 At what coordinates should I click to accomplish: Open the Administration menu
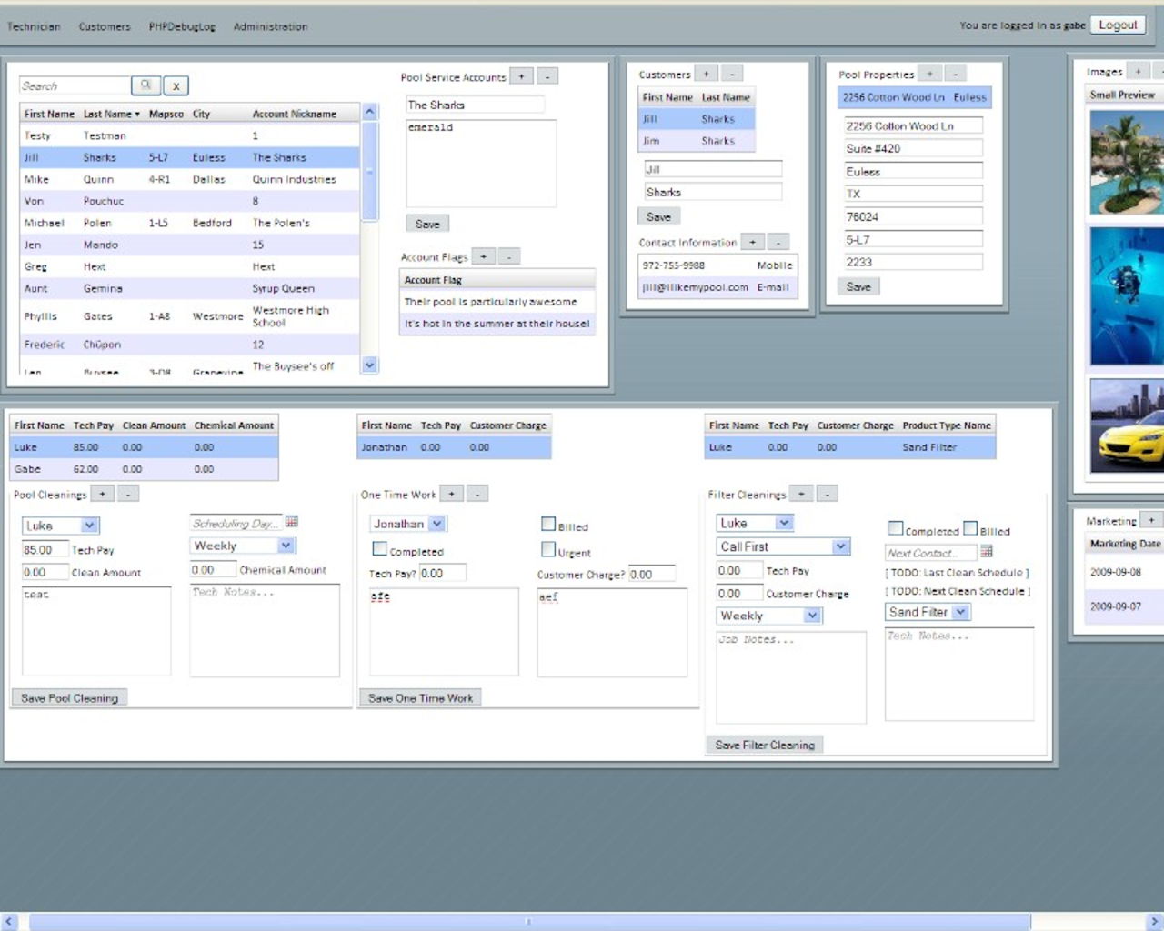coord(270,26)
